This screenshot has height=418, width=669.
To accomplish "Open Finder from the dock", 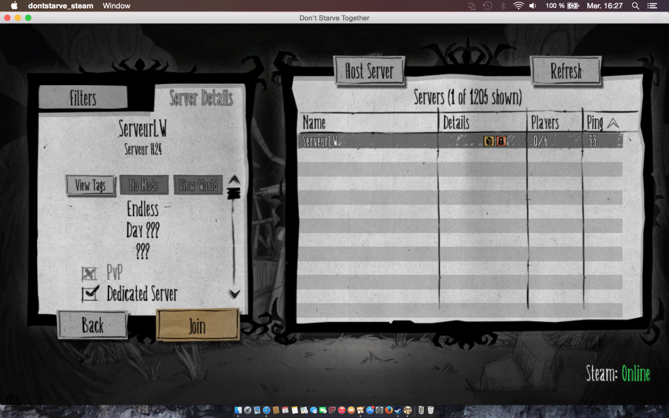I will pos(238,410).
